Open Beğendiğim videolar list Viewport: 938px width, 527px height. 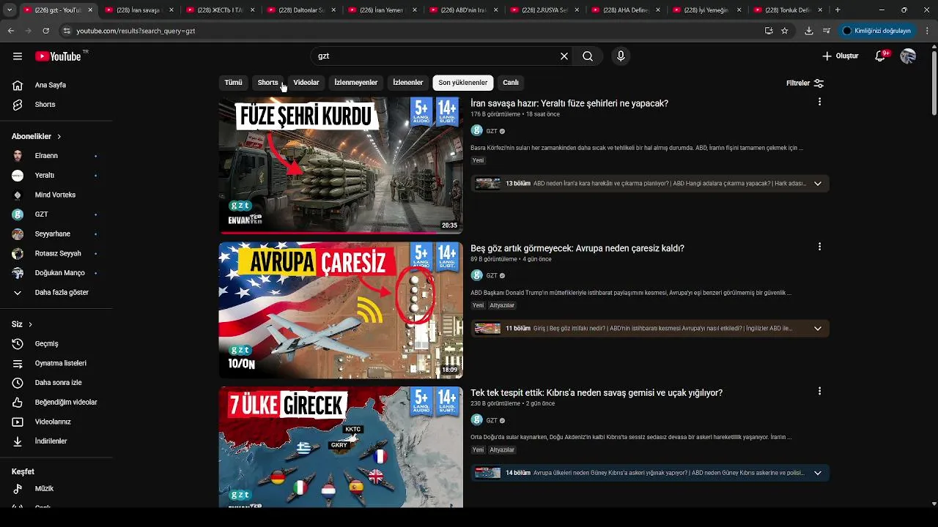click(x=56, y=402)
